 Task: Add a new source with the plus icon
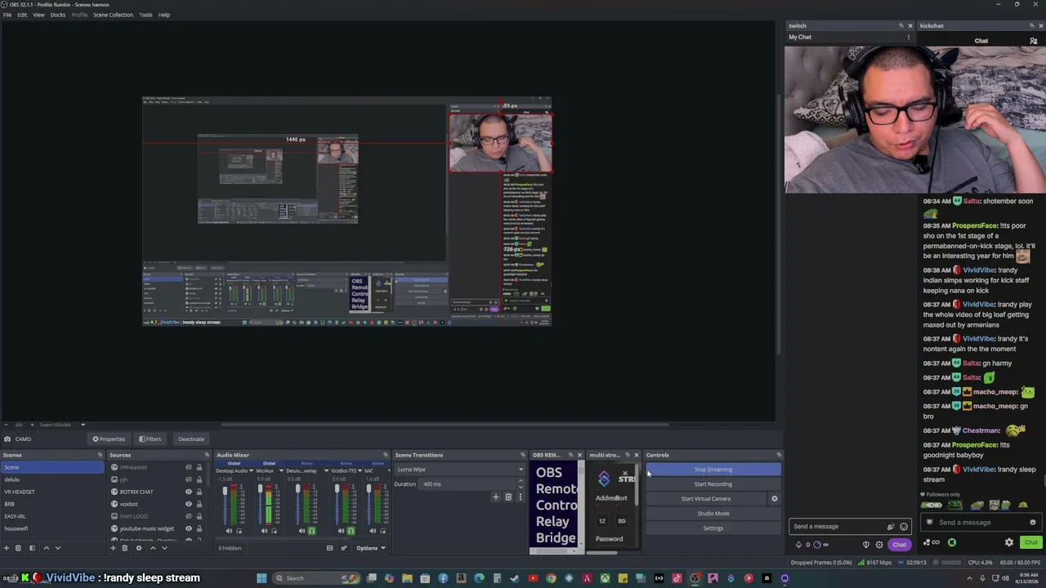(x=114, y=548)
